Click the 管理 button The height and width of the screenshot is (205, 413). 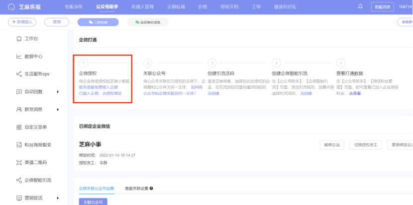point(57,22)
